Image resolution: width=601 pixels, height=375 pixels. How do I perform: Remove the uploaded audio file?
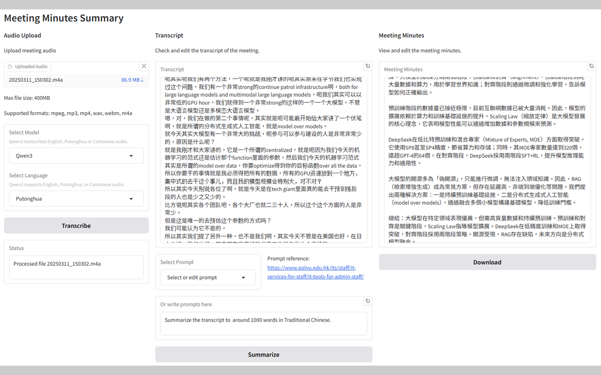click(x=144, y=66)
